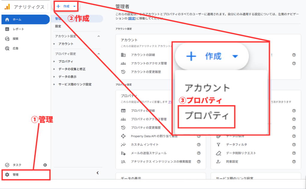Open メールの送信スケジュール settings
306x189 pixels.
coord(149,153)
